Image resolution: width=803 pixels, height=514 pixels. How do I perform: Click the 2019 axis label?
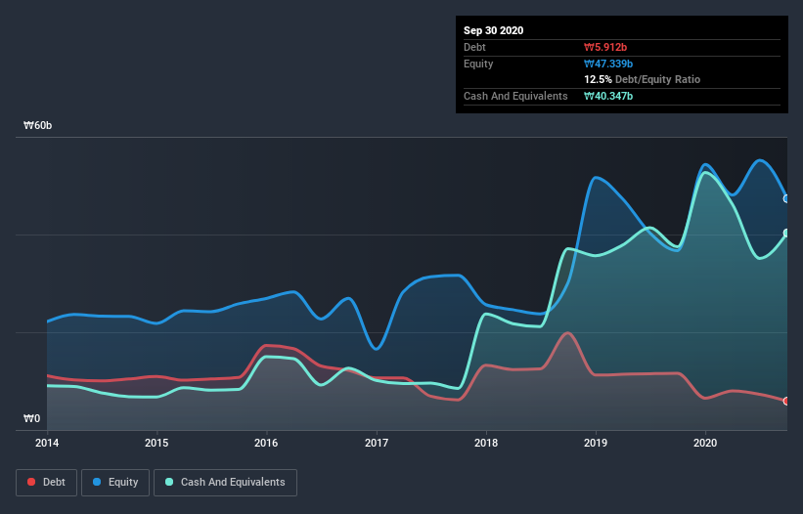click(596, 443)
